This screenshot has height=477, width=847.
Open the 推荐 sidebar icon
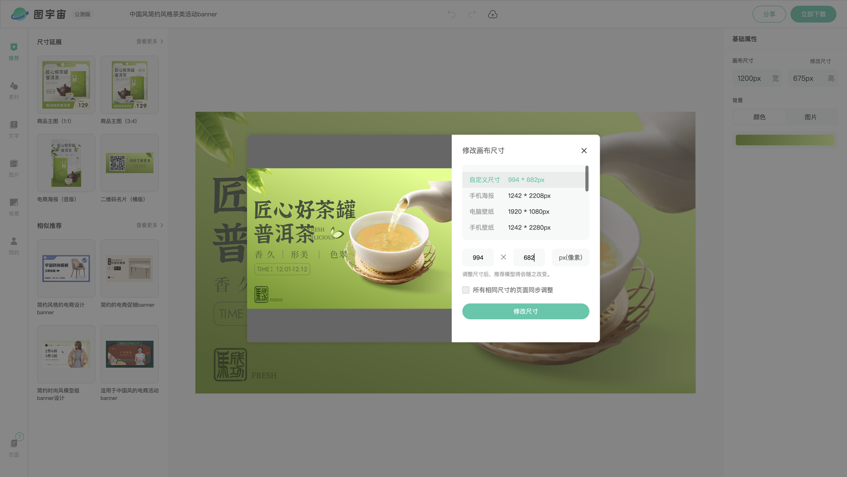(14, 51)
